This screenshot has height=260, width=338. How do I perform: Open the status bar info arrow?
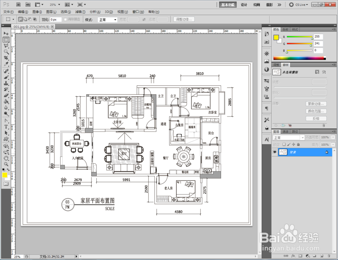(76, 256)
